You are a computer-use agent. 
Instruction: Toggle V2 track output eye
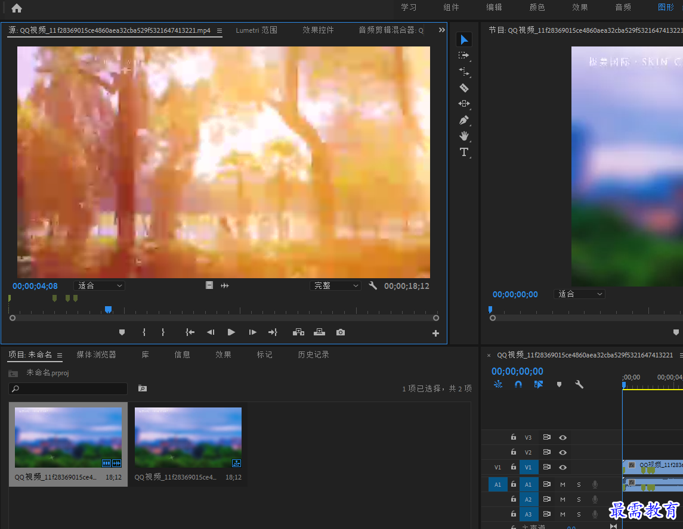[563, 452]
